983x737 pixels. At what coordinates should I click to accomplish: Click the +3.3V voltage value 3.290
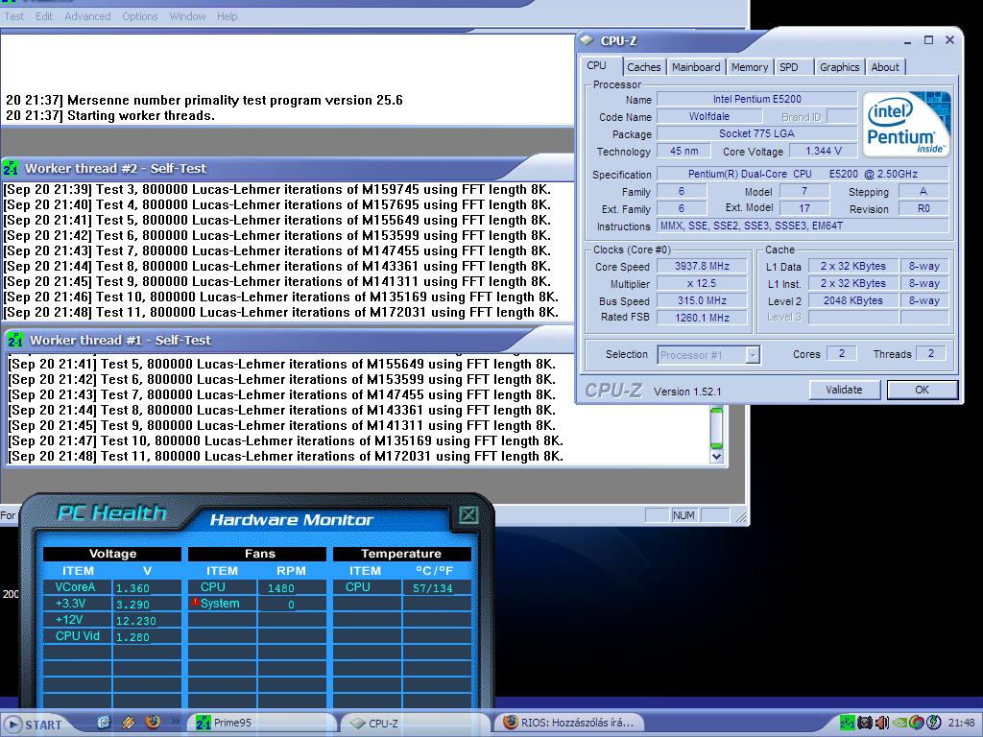coord(132,605)
